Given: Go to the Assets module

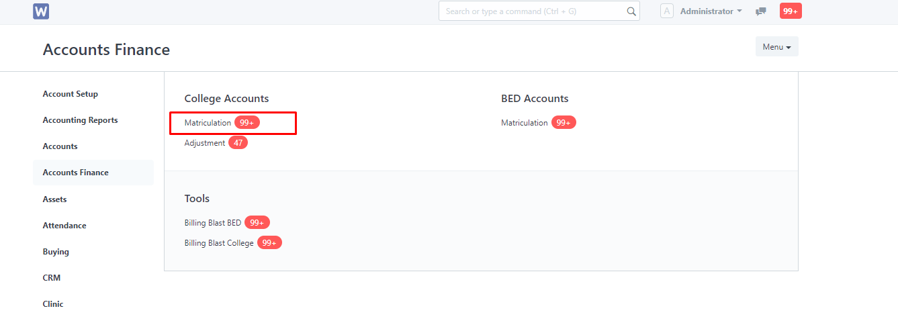Looking at the screenshot, I should click(x=54, y=199).
